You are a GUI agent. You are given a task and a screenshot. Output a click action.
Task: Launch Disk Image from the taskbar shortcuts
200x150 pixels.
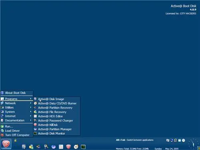click(24, 147)
